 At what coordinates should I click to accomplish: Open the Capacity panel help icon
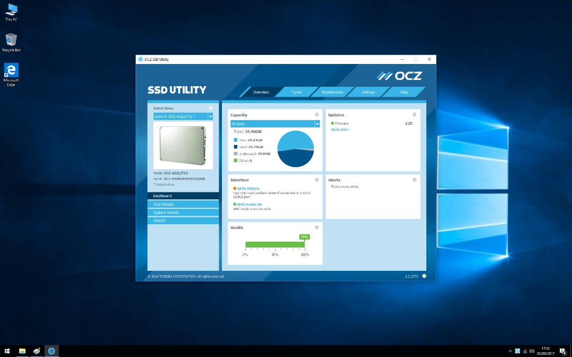317,115
